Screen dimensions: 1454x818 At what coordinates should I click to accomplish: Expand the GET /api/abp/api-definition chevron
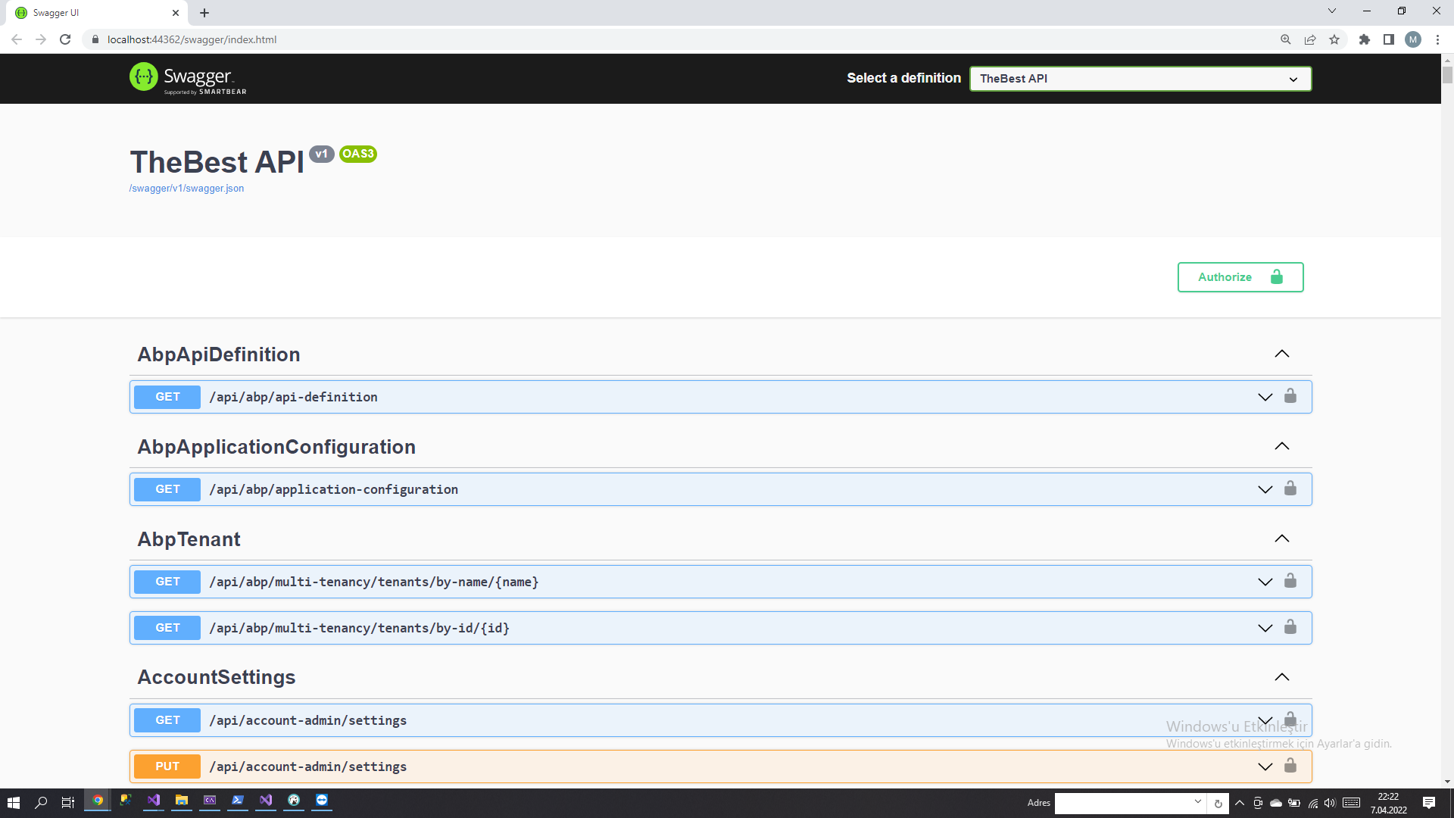[x=1265, y=397]
